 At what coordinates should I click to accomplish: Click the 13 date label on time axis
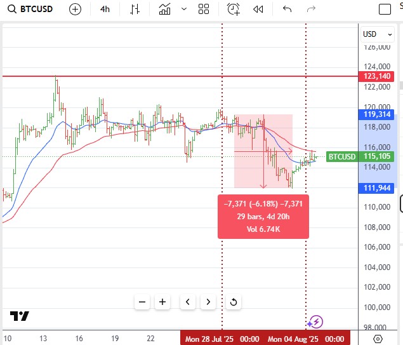coord(43,338)
